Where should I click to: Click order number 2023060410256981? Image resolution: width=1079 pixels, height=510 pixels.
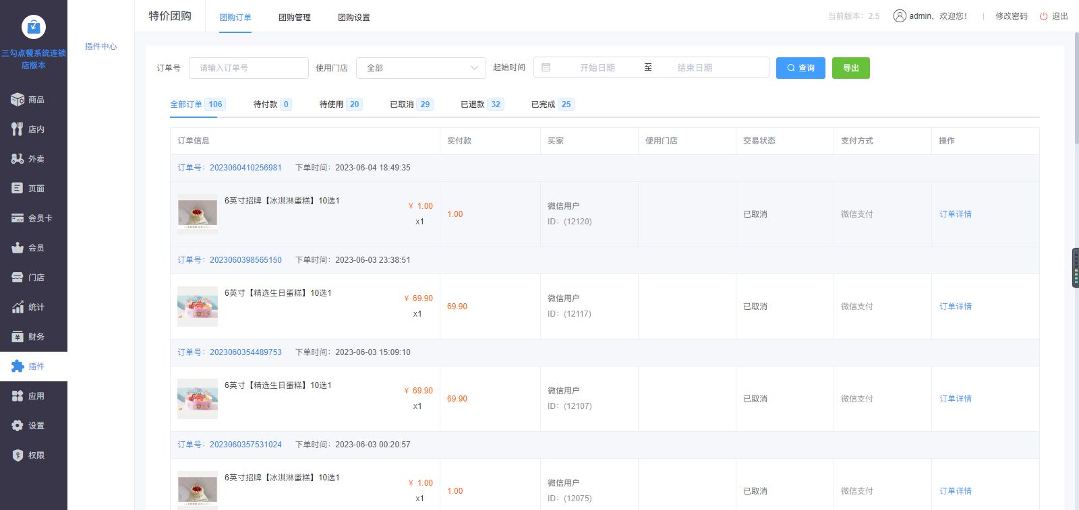[245, 168]
